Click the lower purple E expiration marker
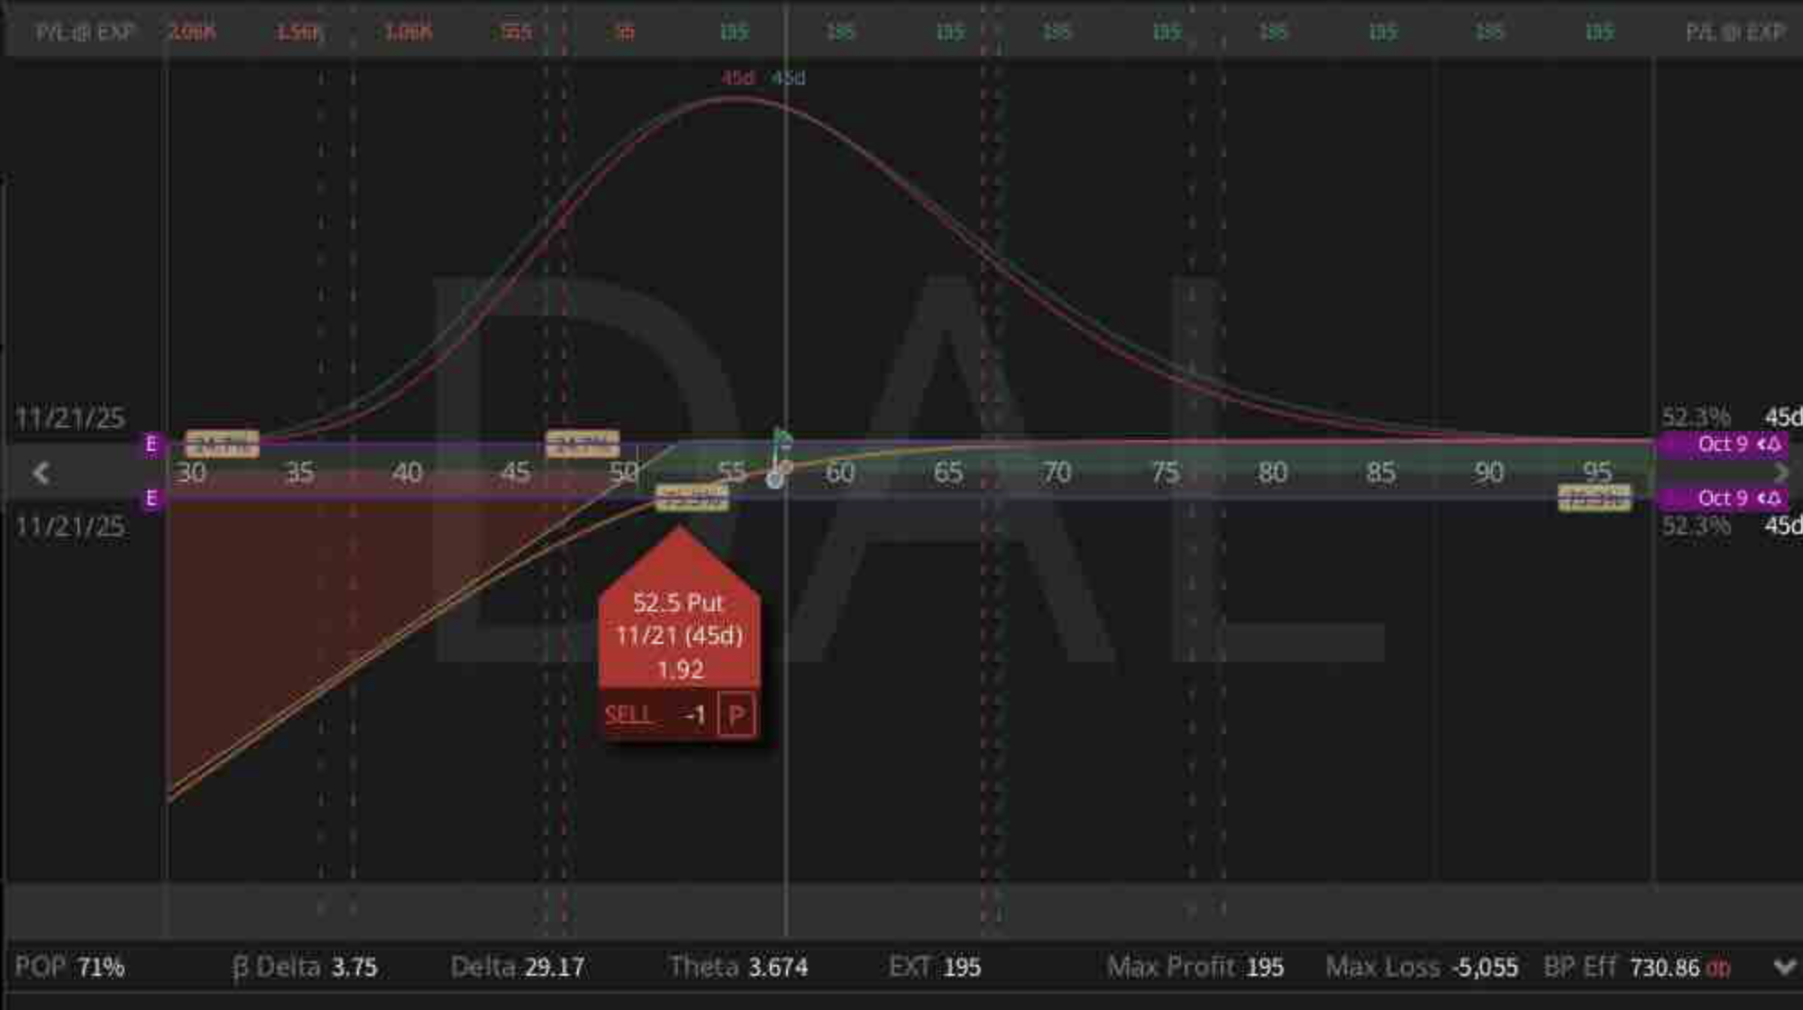 pos(151,499)
